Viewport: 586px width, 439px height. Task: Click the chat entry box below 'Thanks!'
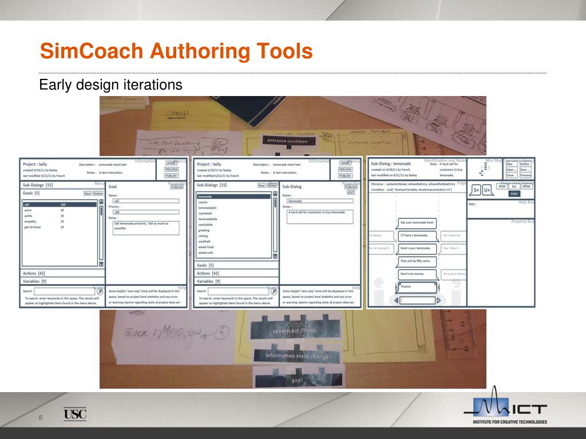point(417,301)
